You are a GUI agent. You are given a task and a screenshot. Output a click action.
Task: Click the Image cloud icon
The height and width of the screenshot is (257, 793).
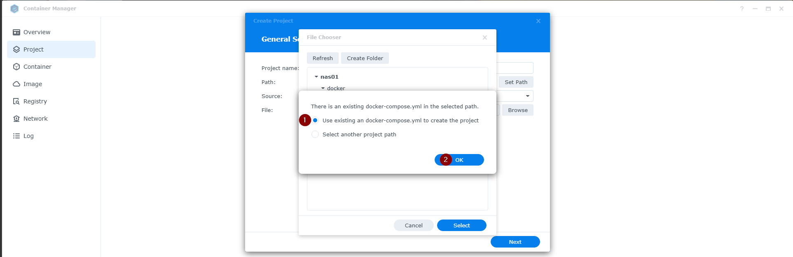(16, 84)
